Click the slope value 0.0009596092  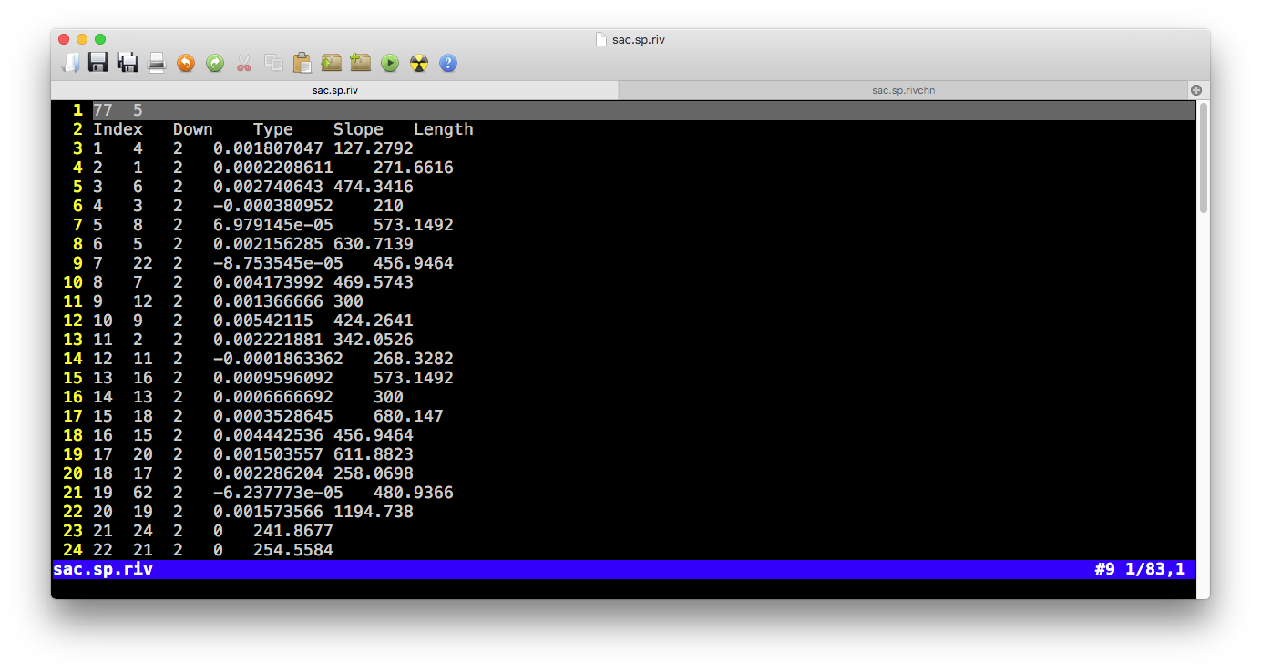click(273, 378)
